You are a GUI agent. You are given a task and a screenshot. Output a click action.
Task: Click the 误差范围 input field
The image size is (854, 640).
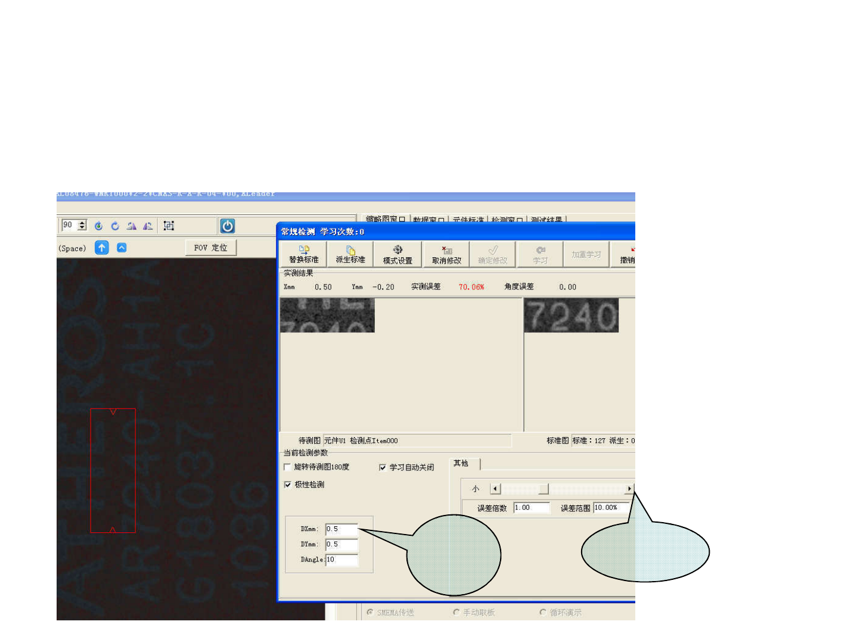point(611,508)
